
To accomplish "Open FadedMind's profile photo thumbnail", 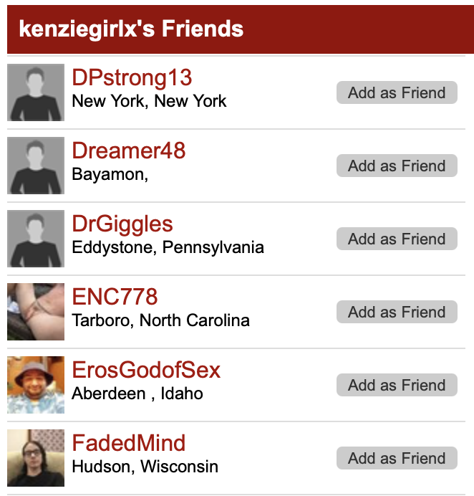I will (36, 458).
